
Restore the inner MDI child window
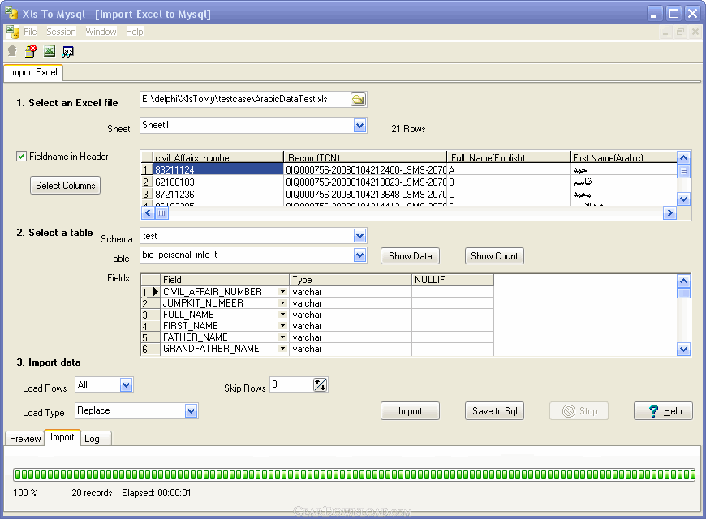(x=680, y=32)
